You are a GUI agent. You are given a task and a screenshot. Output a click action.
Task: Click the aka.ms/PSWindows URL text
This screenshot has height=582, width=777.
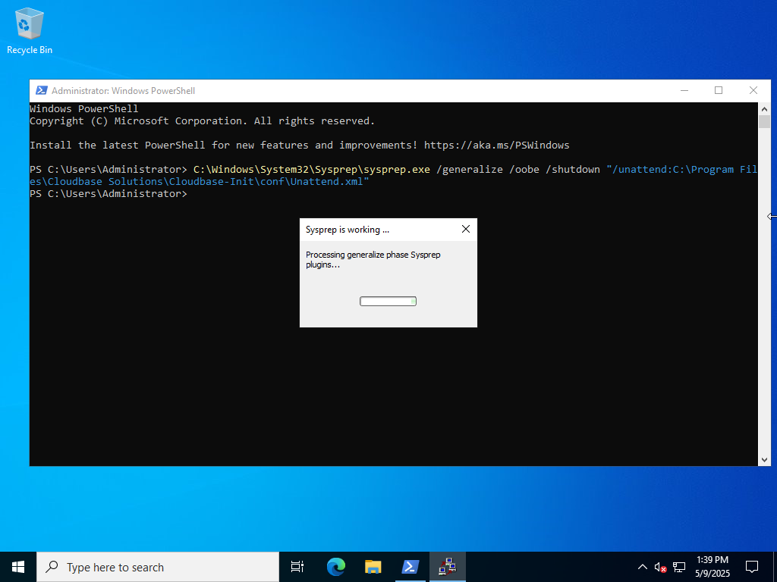(496, 145)
